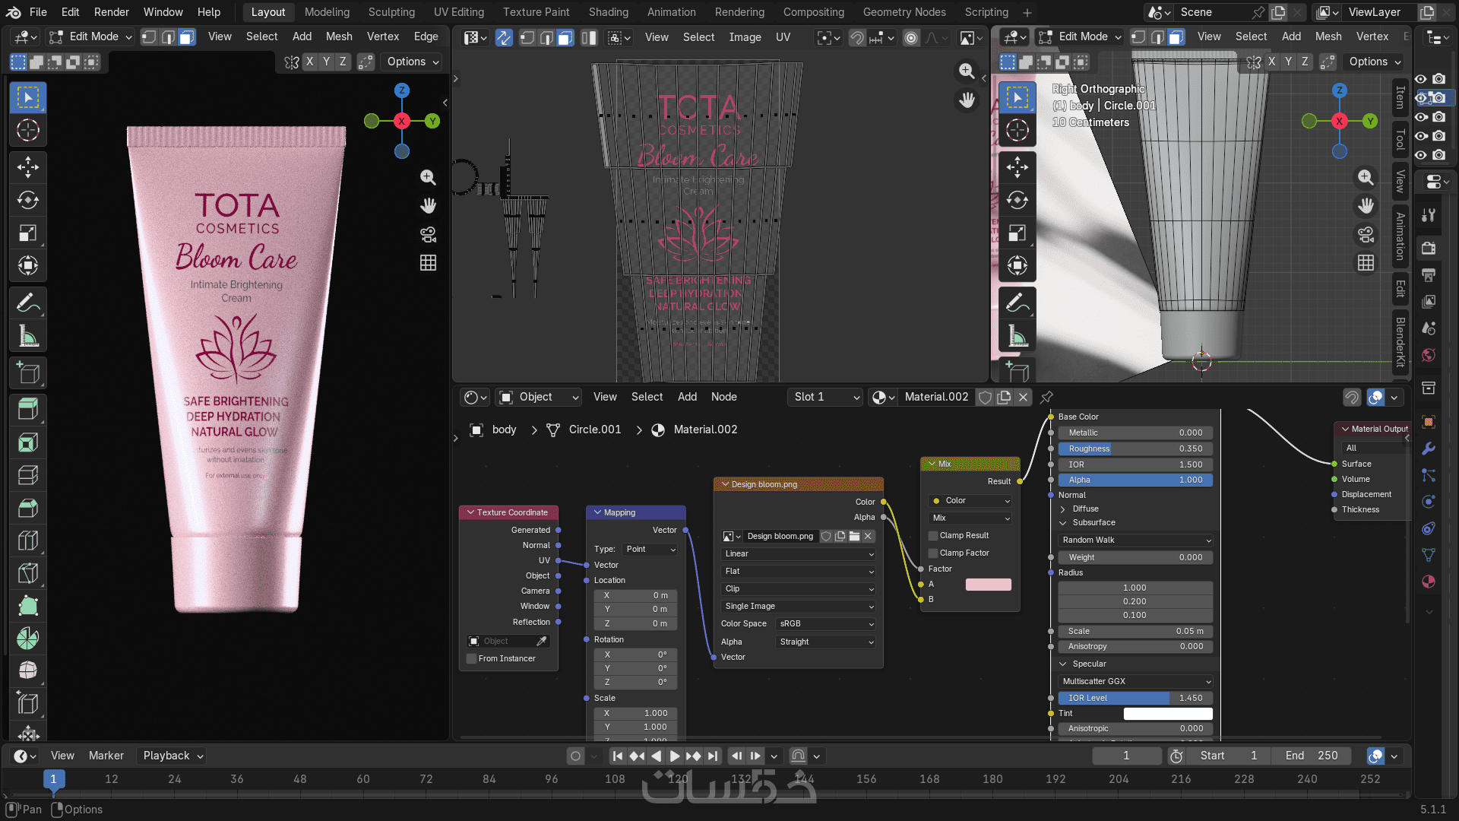The width and height of the screenshot is (1459, 821).
Task: Open Slot 1 dropdown in node editor
Action: pyautogui.click(x=825, y=397)
